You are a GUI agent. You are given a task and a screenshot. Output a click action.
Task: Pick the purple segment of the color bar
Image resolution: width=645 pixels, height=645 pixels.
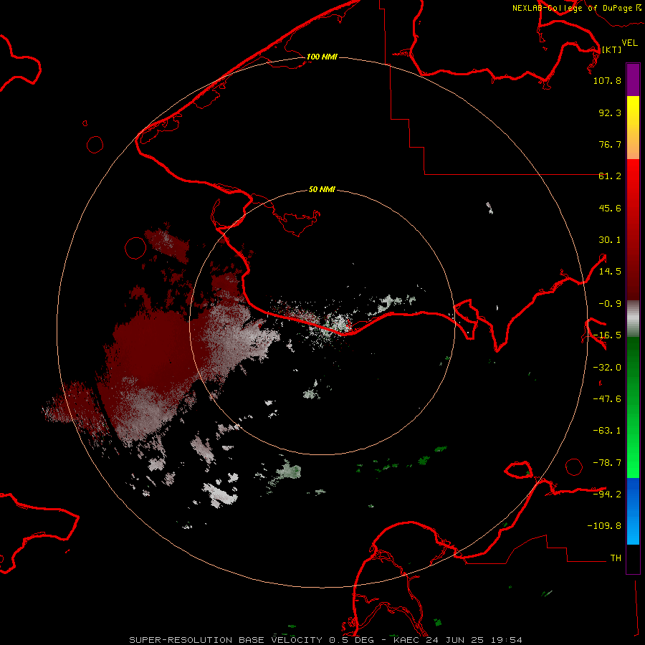633,80
